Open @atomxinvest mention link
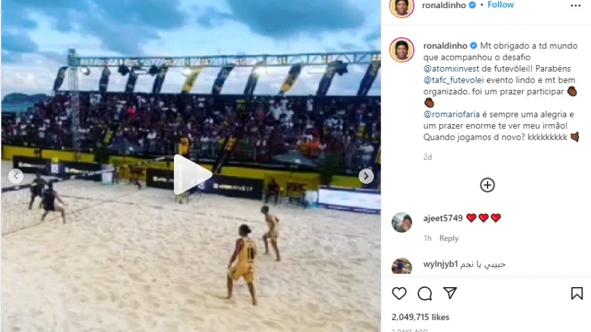 pyautogui.click(x=451, y=68)
